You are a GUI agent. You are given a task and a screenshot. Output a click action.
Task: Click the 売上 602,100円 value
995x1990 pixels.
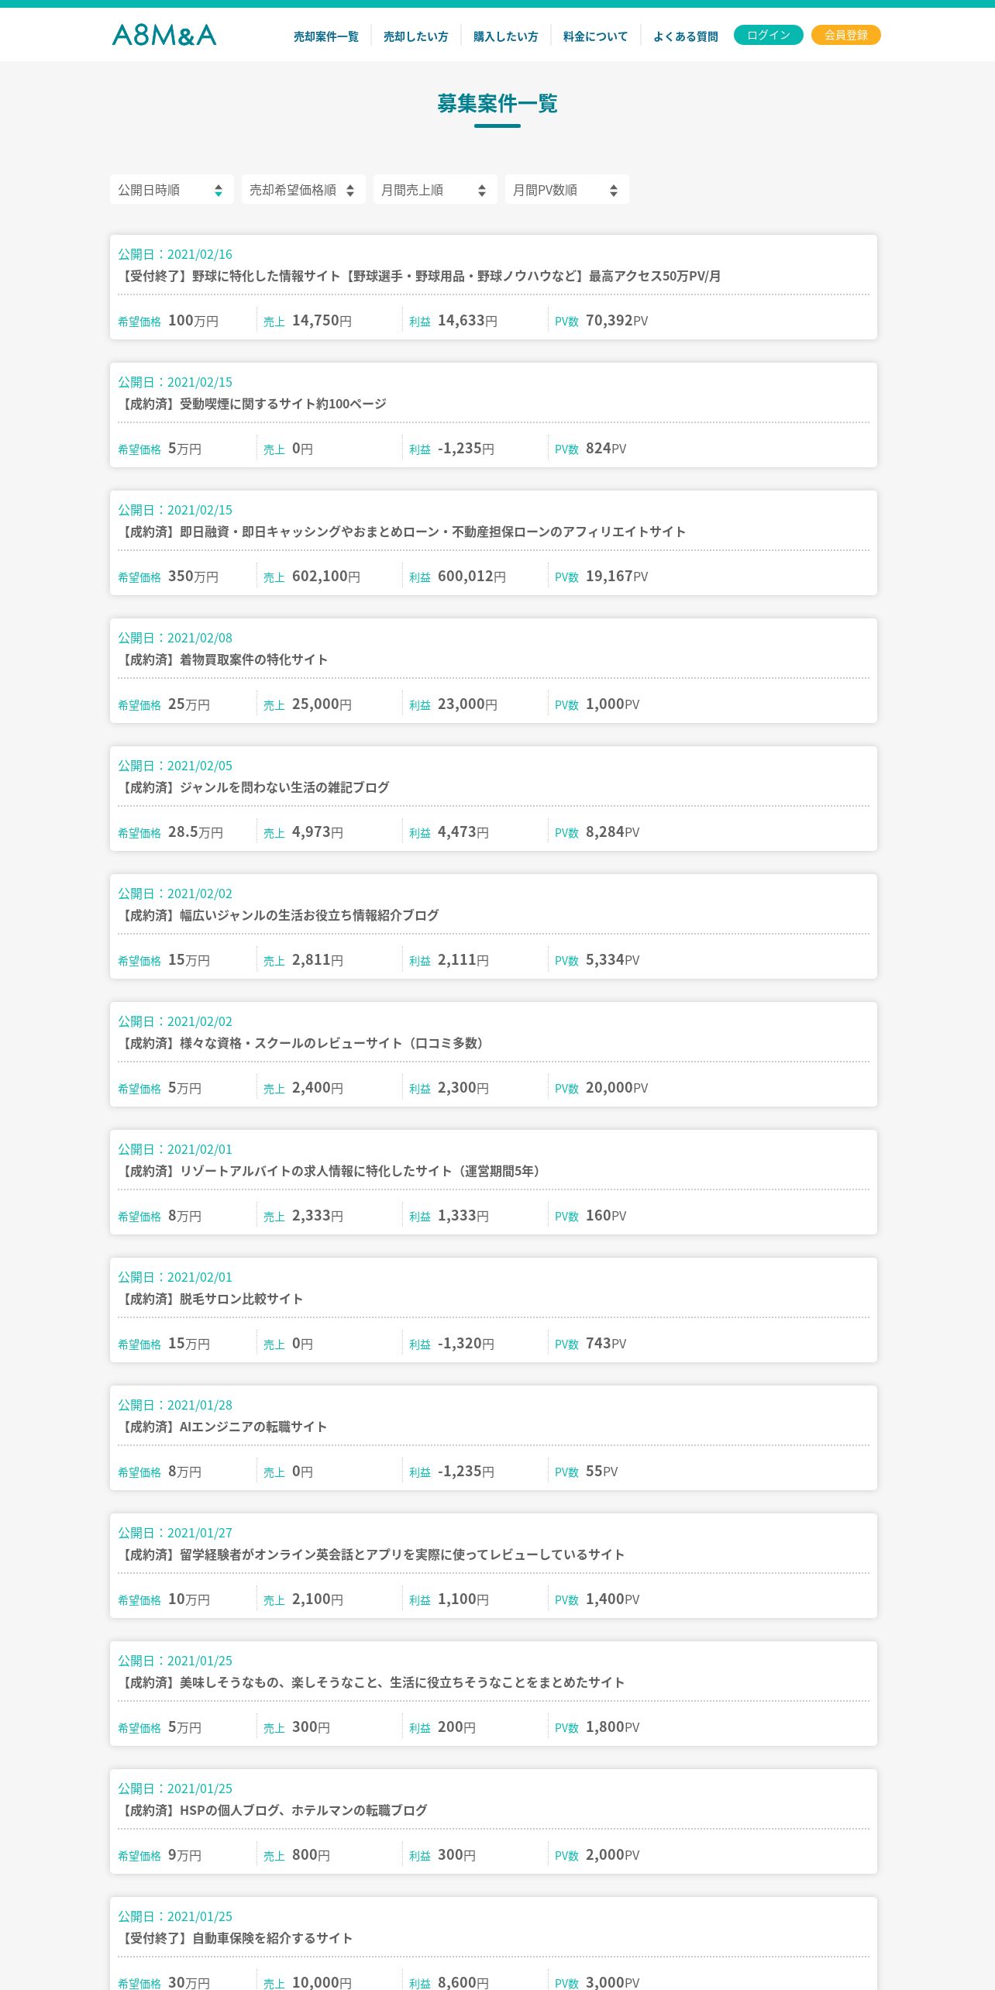click(312, 577)
